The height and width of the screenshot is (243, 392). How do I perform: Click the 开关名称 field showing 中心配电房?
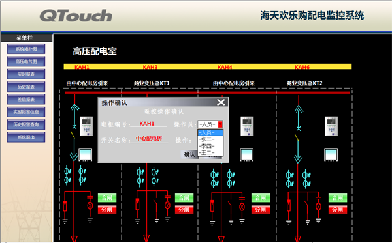point(149,139)
